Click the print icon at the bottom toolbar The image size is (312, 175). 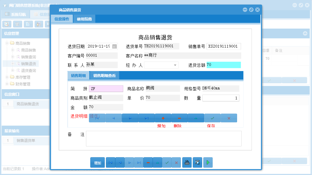point(187,162)
